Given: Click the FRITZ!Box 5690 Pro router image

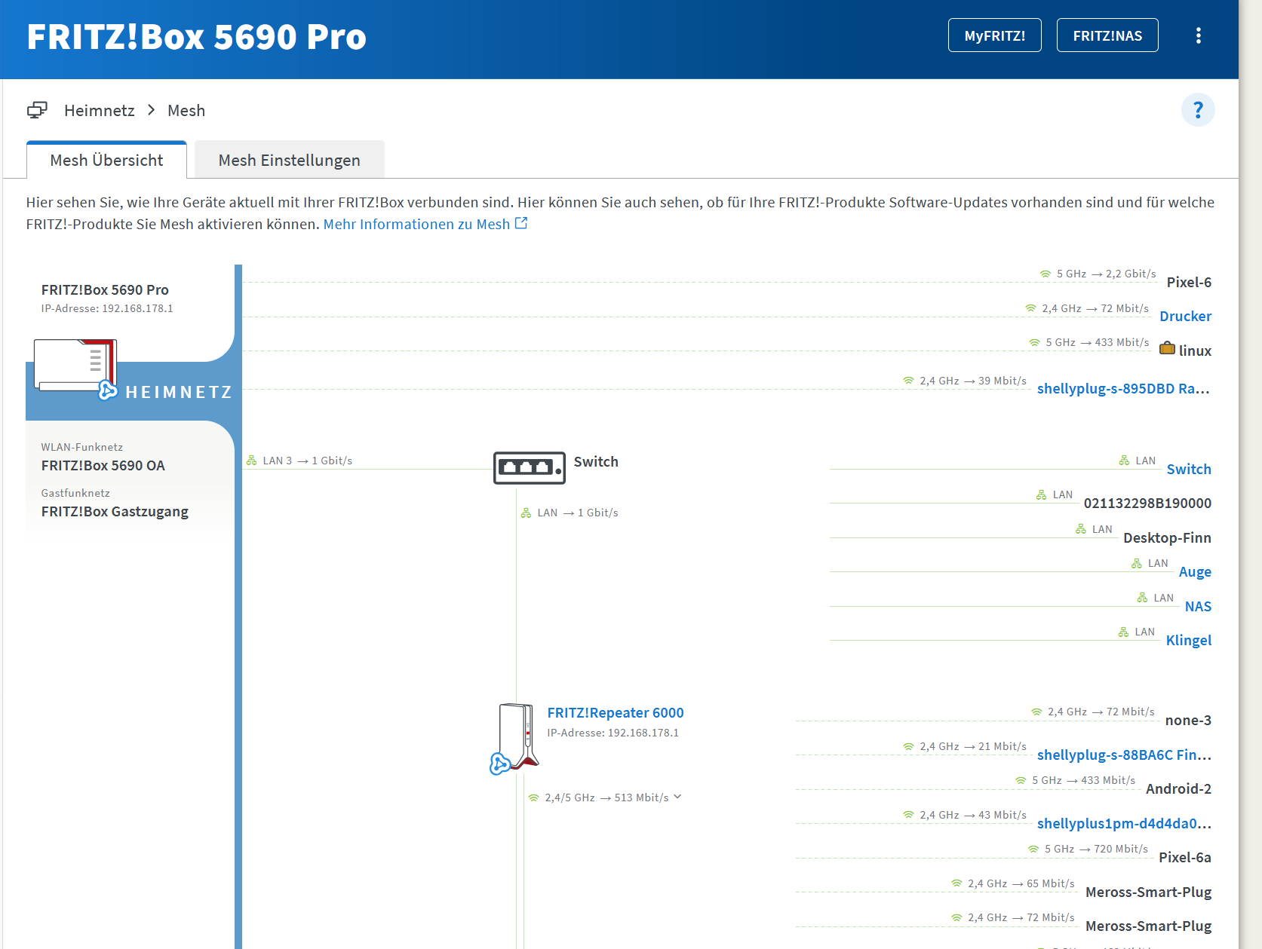Looking at the screenshot, I should [75, 365].
